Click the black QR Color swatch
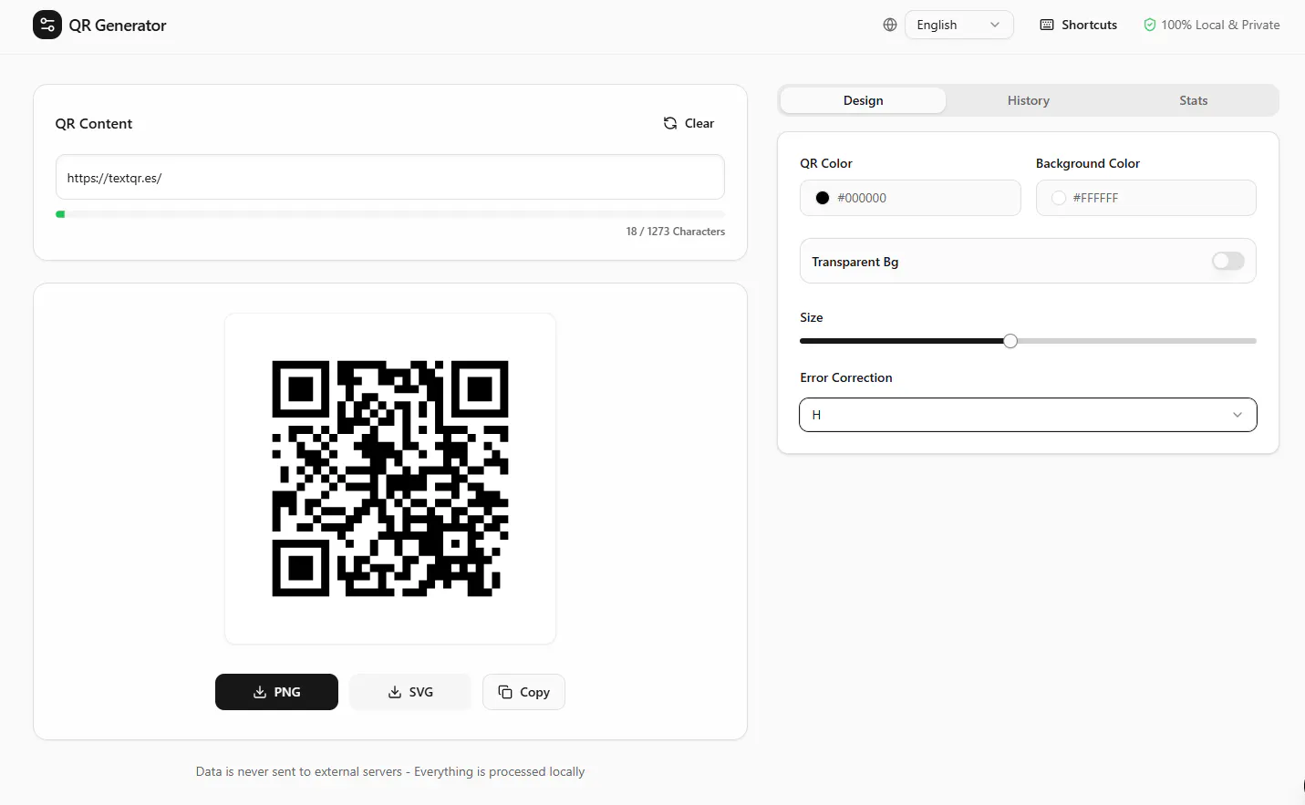The image size is (1305, 805). pyautogui.click(x=823, y=198)
